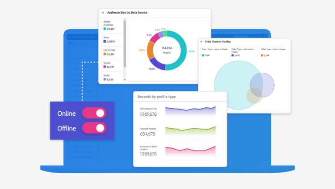The image size is (335, 189).
Task: Select the Order Type = online + People column
Action: point(215,52)
